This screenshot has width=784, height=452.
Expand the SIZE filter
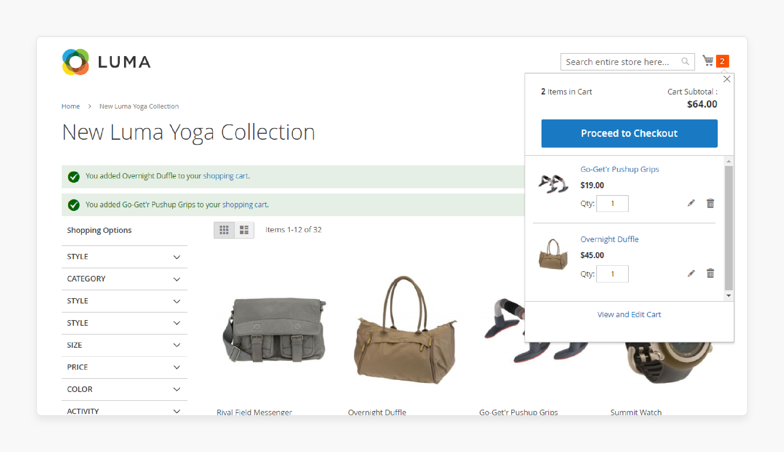tap(124, 345)
